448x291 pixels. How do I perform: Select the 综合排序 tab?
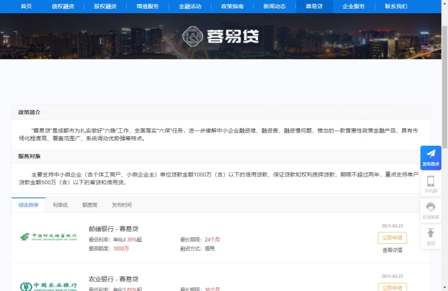[x=28, y=205]
